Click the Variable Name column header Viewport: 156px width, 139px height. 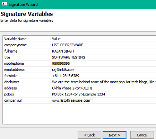[15, 39]
